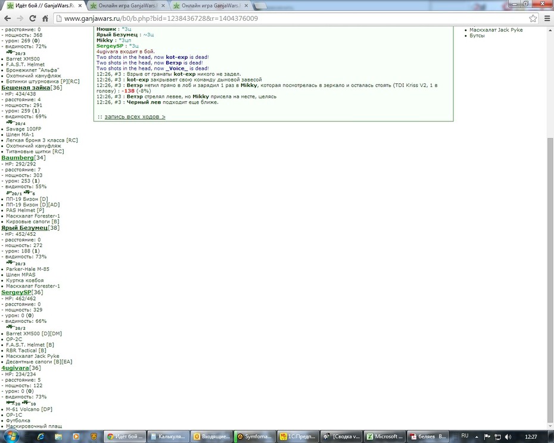Open the Baumberg player profile
Viewport: 554px width, 443px height.
point(17,158)
